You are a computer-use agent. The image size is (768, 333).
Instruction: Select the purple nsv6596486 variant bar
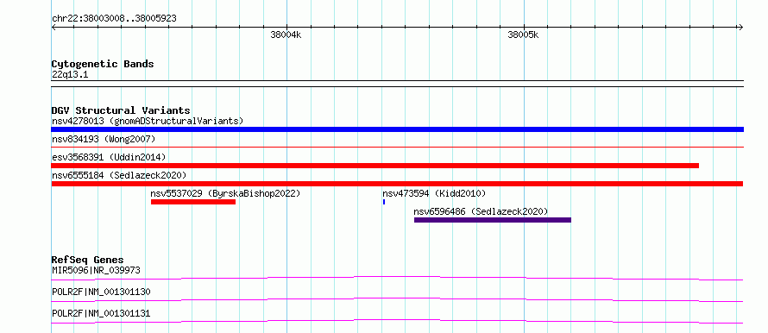pos(492,220)
